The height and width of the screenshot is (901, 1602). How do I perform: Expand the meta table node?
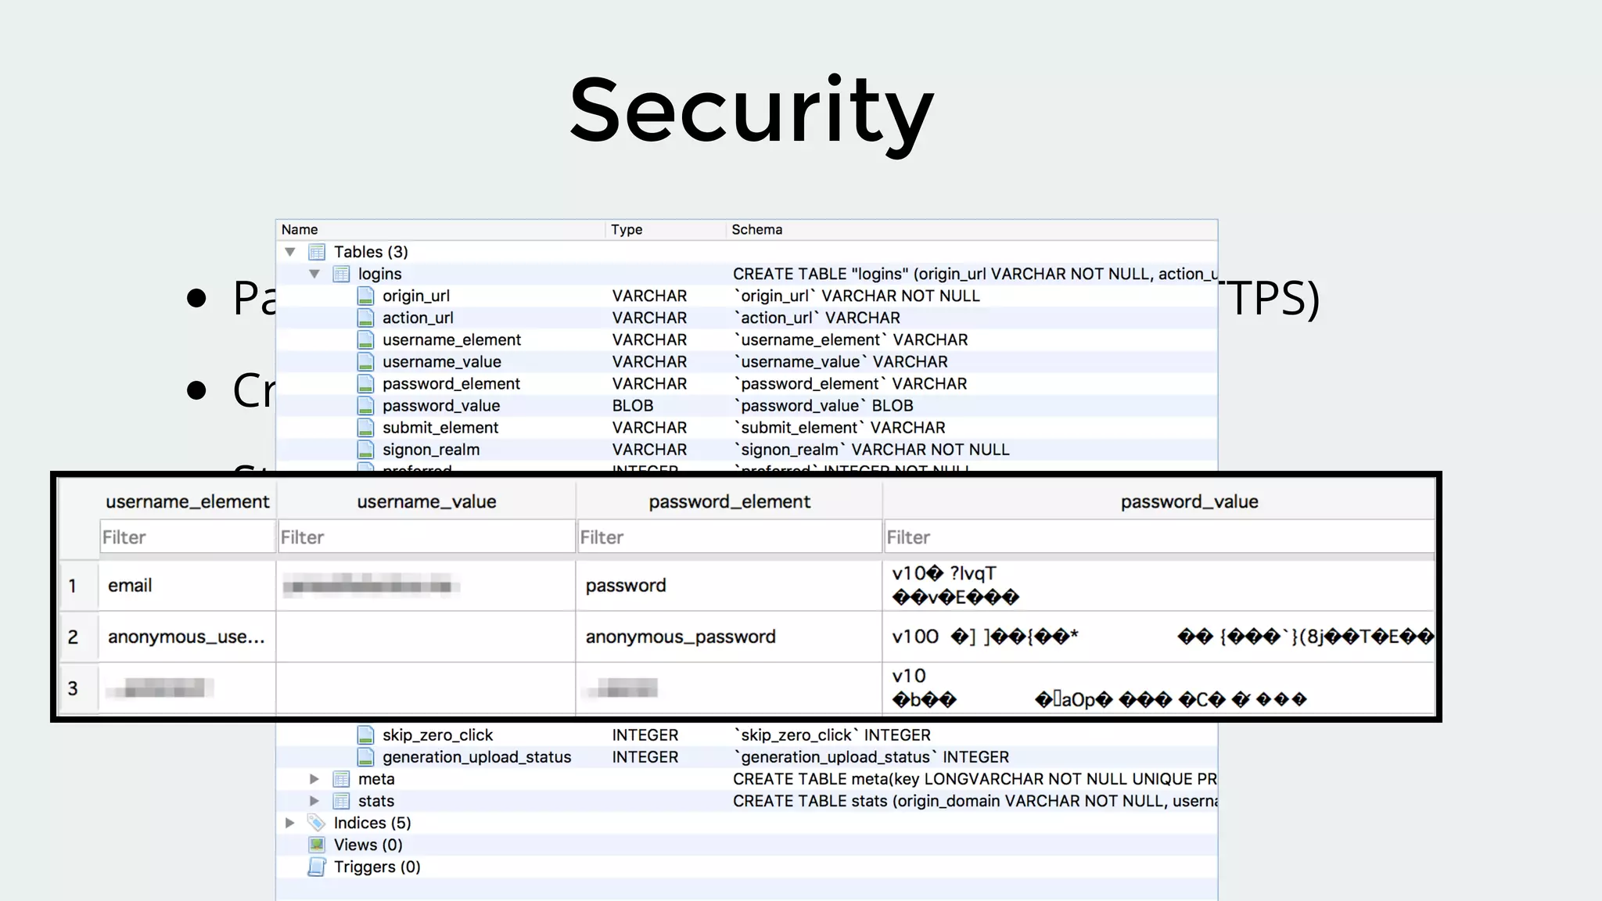click(x=314, y=779)
